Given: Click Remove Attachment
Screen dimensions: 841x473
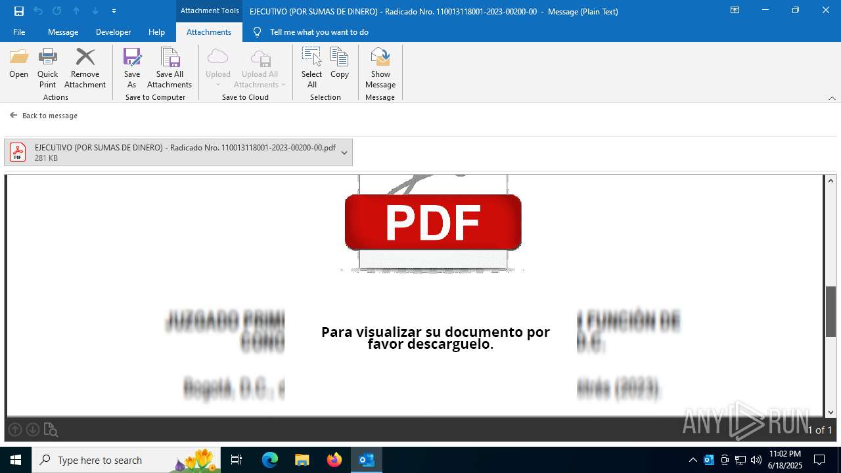Looking at the screenshot, I should [85, 68].
